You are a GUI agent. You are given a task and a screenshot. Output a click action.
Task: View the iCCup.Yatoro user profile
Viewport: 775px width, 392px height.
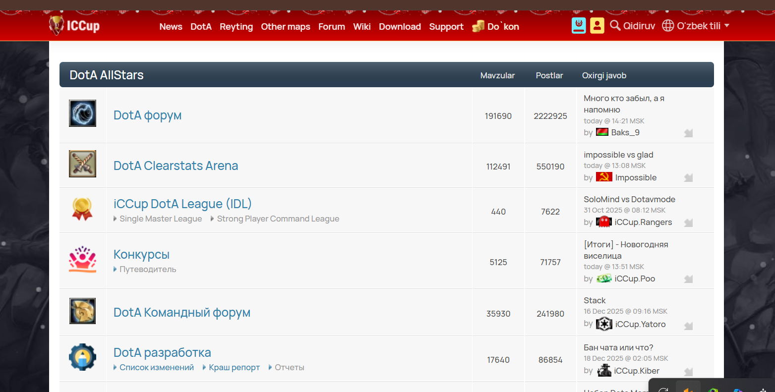click(640, 324)
